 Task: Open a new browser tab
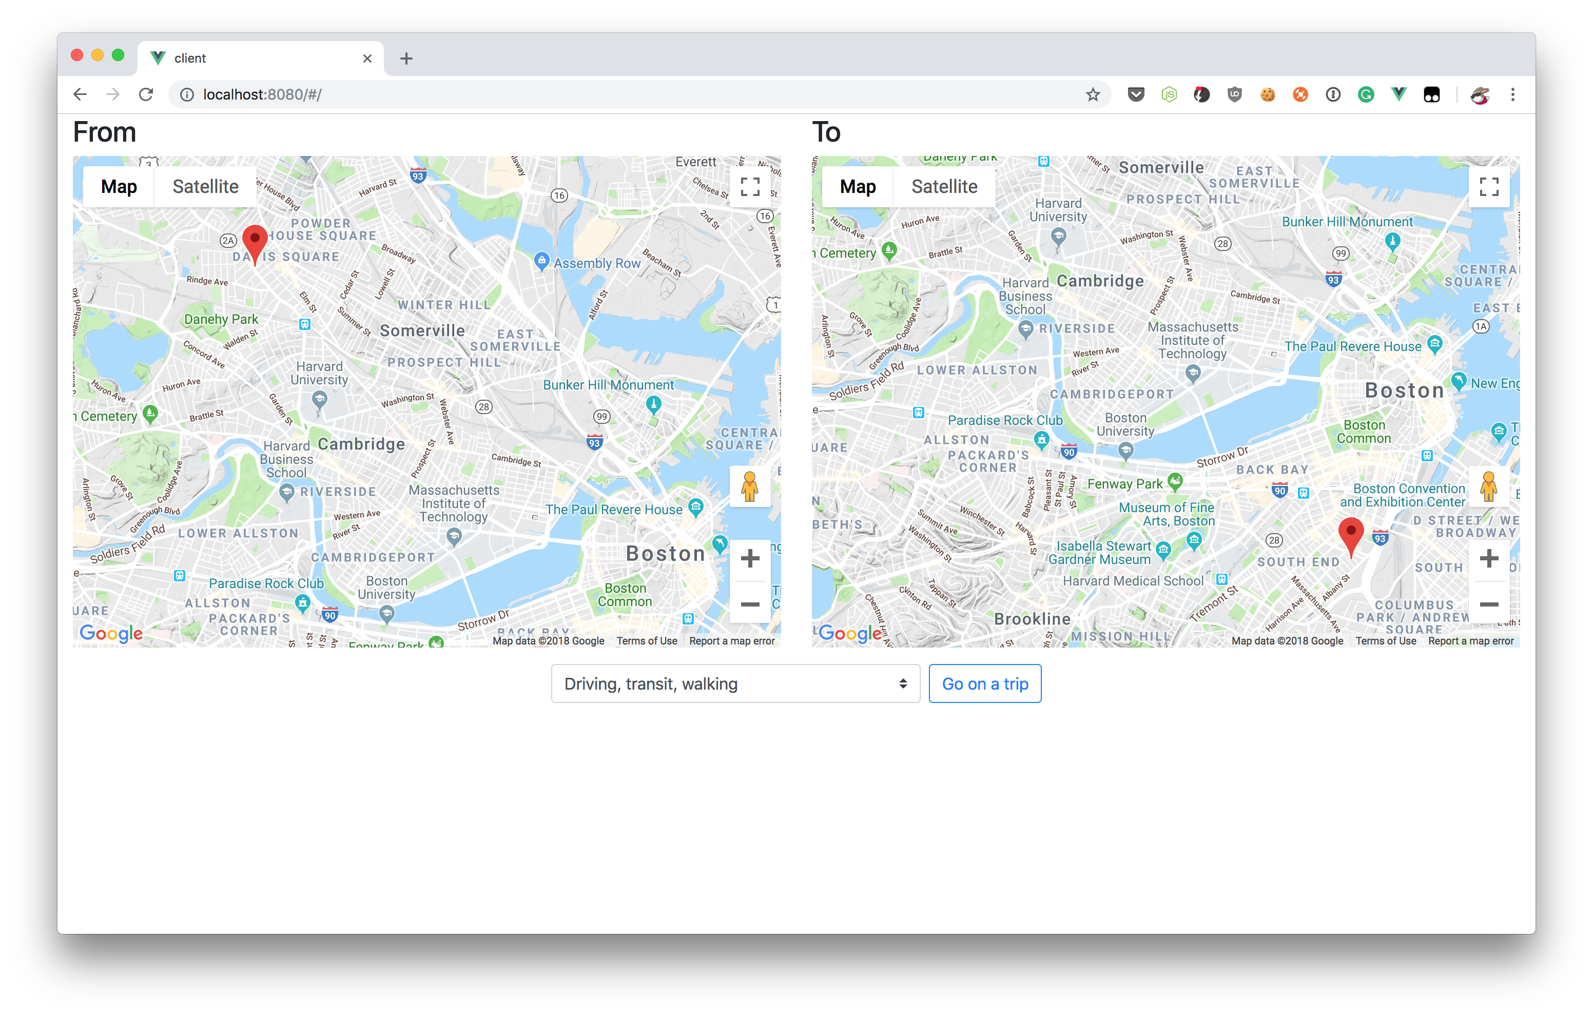click(406, 59)
